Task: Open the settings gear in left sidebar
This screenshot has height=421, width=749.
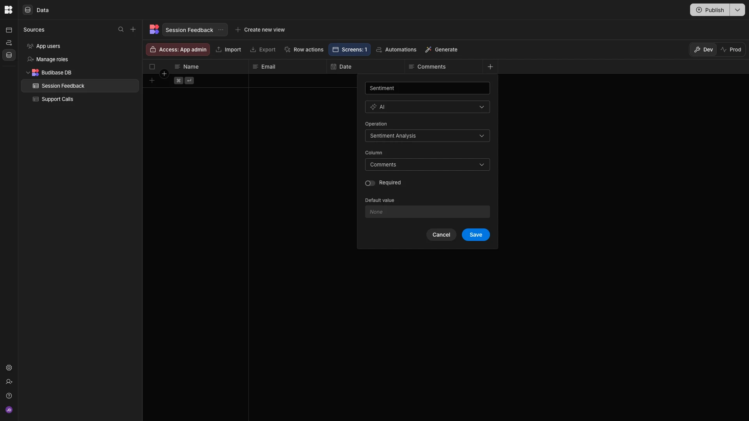Action: (x=9, y=368)
